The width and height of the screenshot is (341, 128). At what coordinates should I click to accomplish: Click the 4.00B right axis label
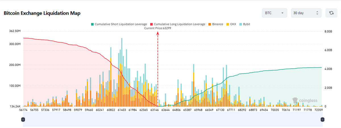tap(328, 69)
